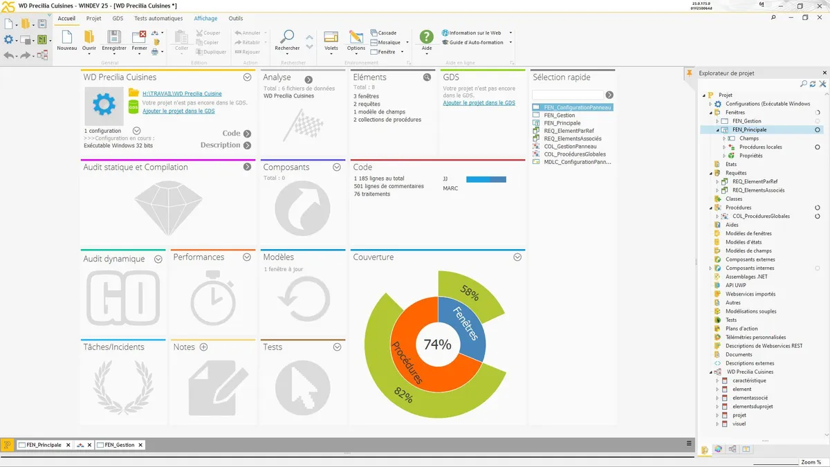Viewport: 830px width, 467px height.
Task: Open the Performances card chevron menu
Action: (x=247, y=257)
